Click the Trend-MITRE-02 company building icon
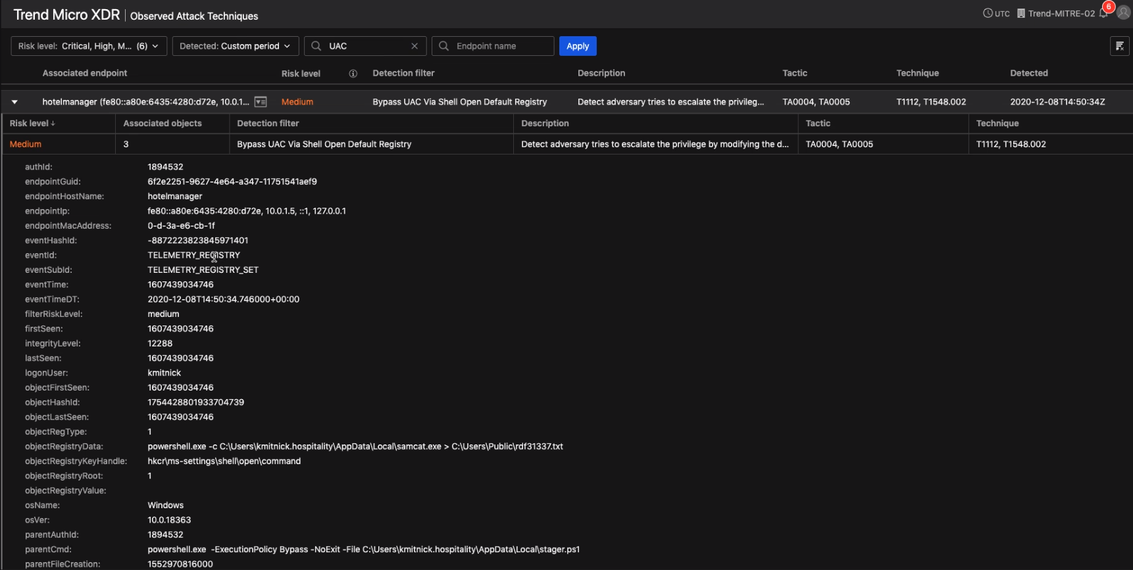Screen dimensions: 1133x570 point(1021,13)
